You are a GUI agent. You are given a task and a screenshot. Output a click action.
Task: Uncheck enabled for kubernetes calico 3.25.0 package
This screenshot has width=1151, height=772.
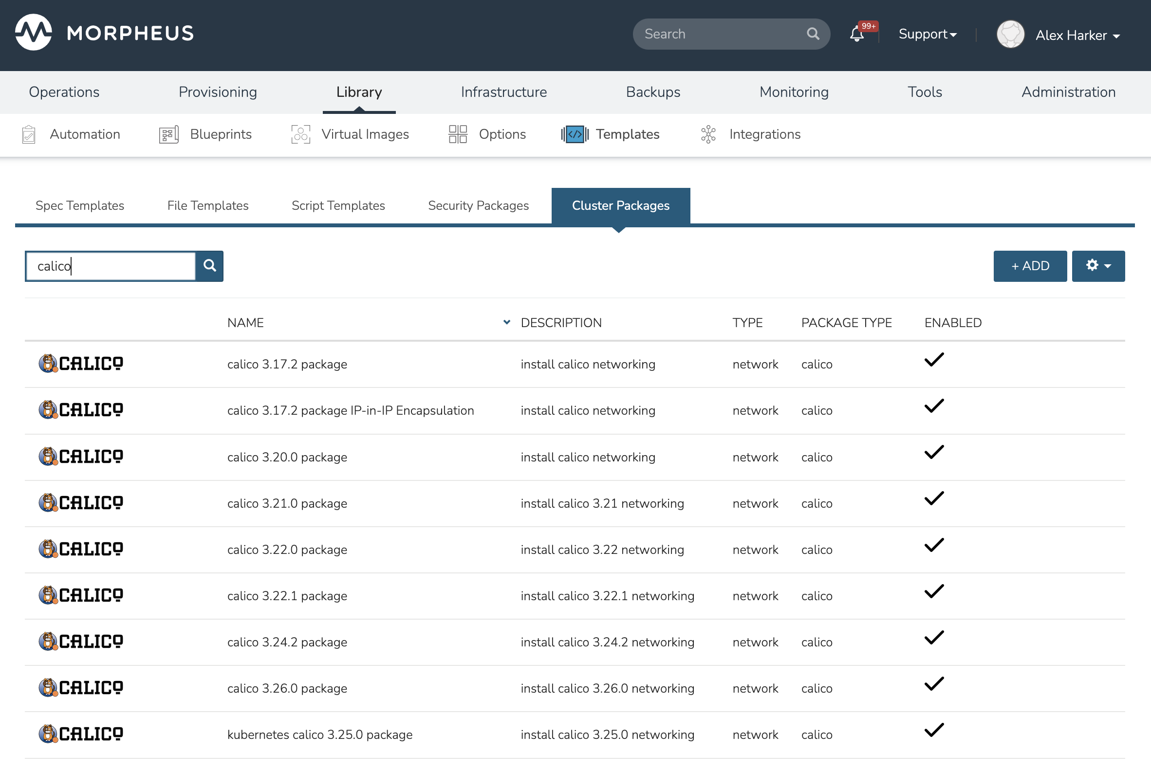click(934, 730)
